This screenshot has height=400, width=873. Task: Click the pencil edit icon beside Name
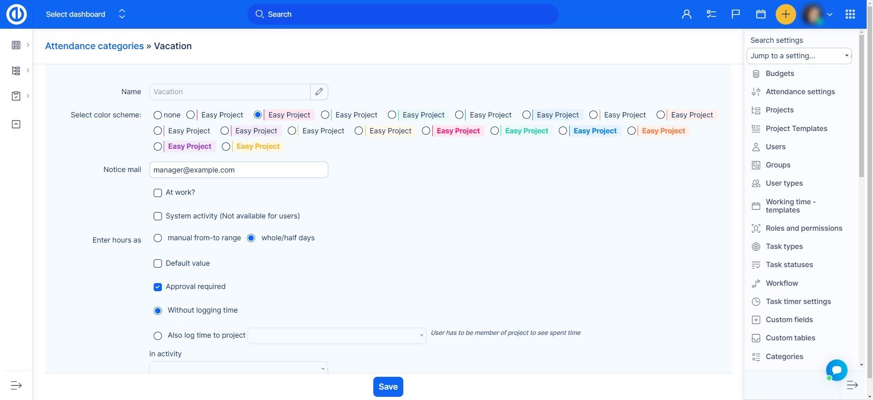[319, 92]
